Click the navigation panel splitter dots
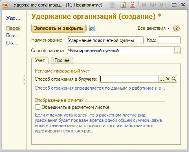The image size is (189, 152). click(24, 80)
